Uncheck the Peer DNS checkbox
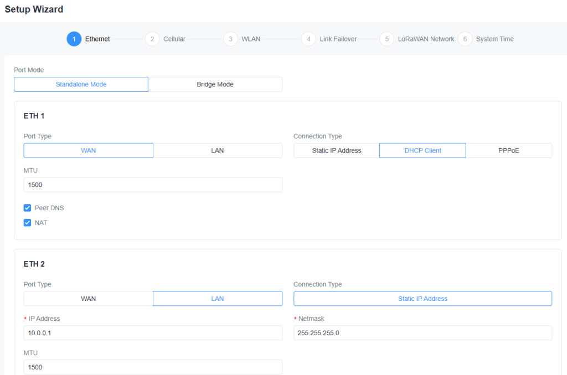 point(27,208)
